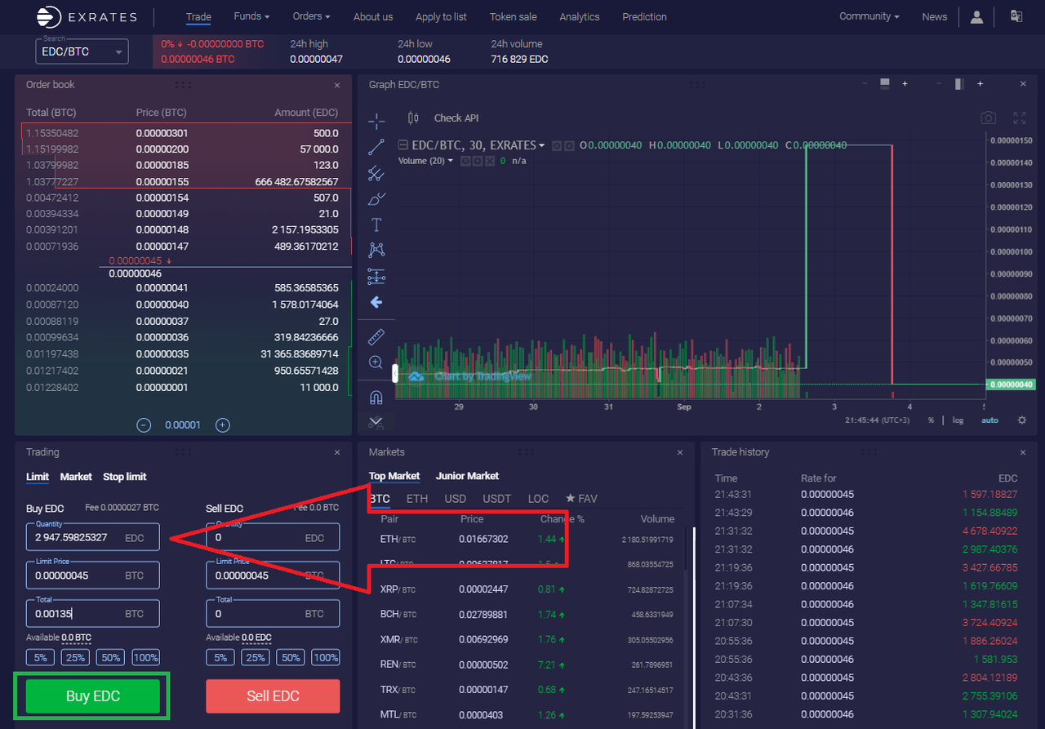Set sell amount to 25%
The width and height of the screenshot is (1045, 729).
pyautogui.click(x=256, y=657)
